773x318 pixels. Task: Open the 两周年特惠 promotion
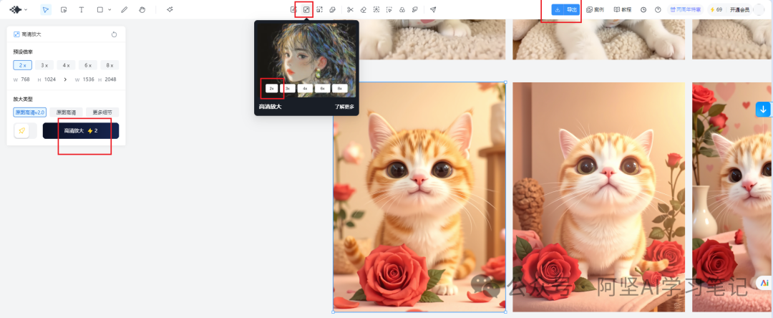coord(685,9)
